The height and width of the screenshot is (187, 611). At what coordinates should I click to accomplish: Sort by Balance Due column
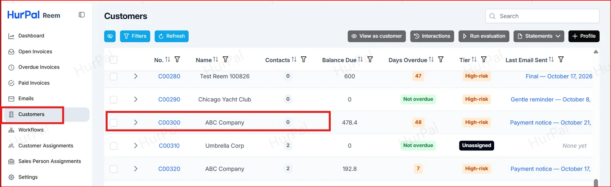pyautogui.click(x=360, y=59)
